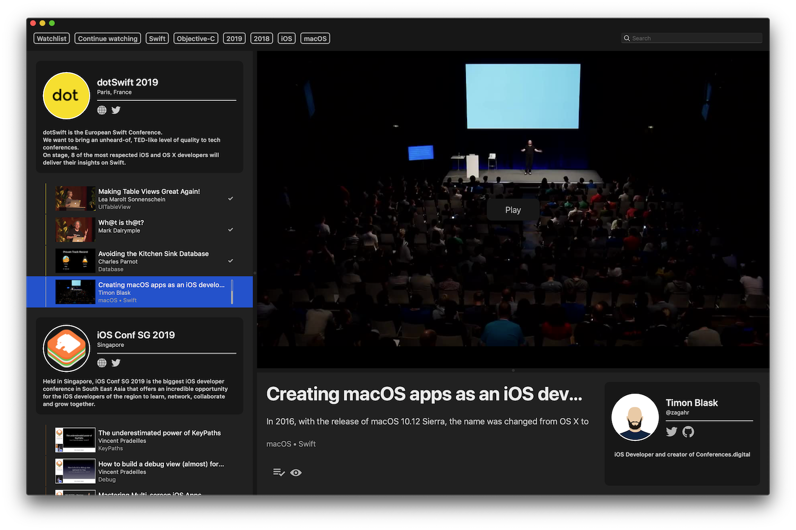The width and height of the screenshot is (796, 530).
Task: Click progress bar on selected talk row
Action: (x=232, y=292)
